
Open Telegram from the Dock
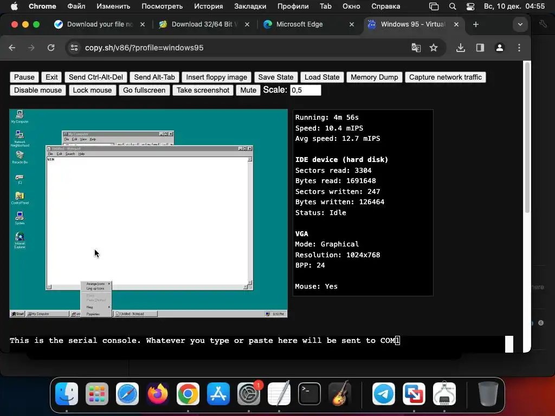(x=384, y=394)
